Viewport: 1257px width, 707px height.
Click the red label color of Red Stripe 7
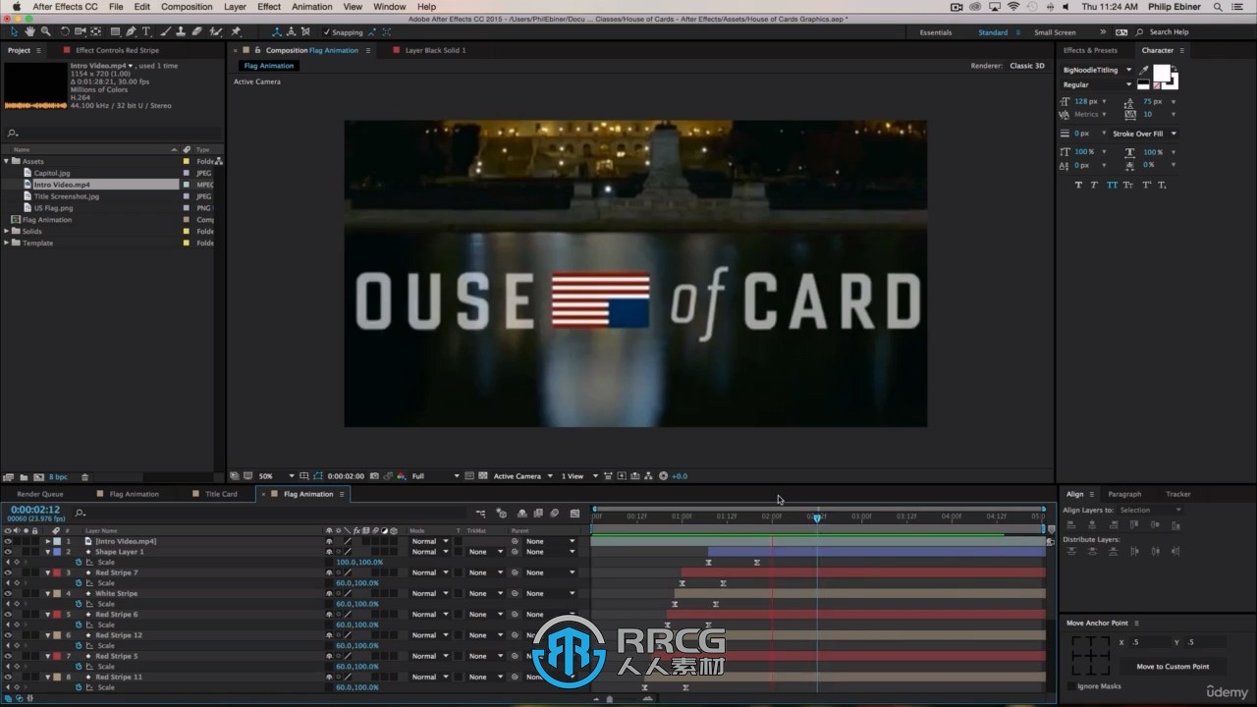57,572
